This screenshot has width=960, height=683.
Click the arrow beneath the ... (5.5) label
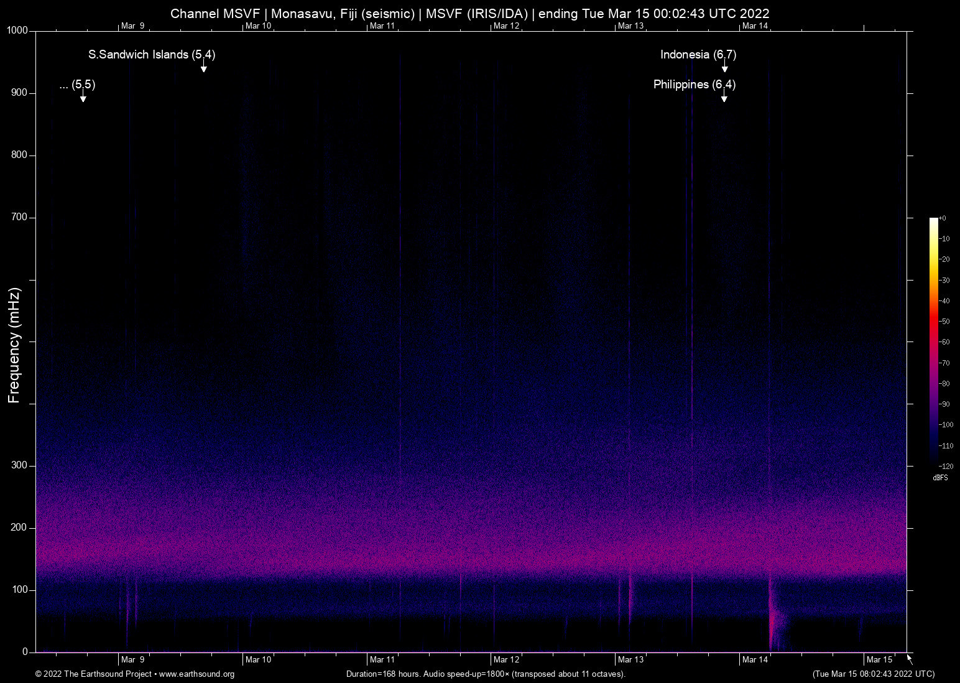tap(83, 97)
